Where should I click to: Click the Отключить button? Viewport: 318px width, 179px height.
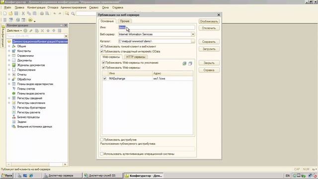[x=209, y=28]
